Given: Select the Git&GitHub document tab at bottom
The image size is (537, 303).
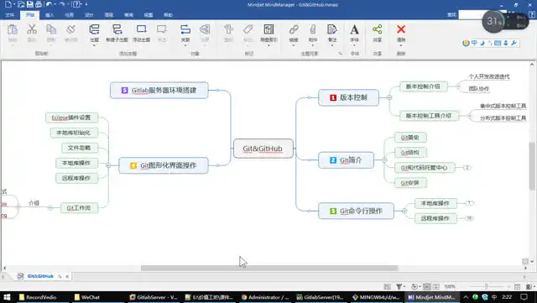Looking at the screenshot, I should pos(40,276).
